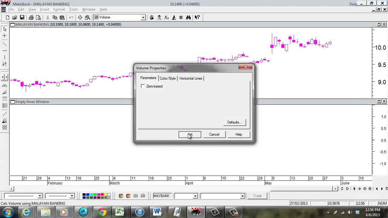Open the wide dropdown left of Trade
This screenshot has width=388, height=218.
[242, 196]
